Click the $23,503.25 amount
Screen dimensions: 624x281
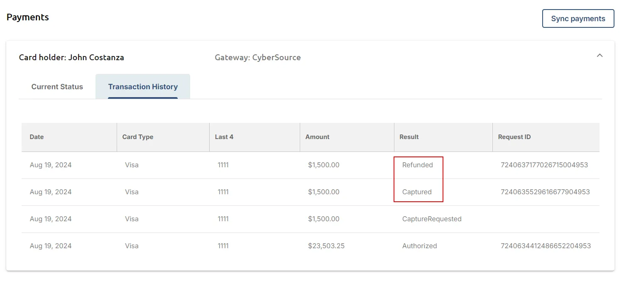coord(326,246)
